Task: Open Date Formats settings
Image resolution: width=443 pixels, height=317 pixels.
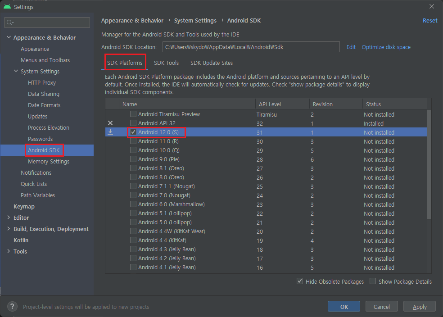Action: (x=44, y=105)
